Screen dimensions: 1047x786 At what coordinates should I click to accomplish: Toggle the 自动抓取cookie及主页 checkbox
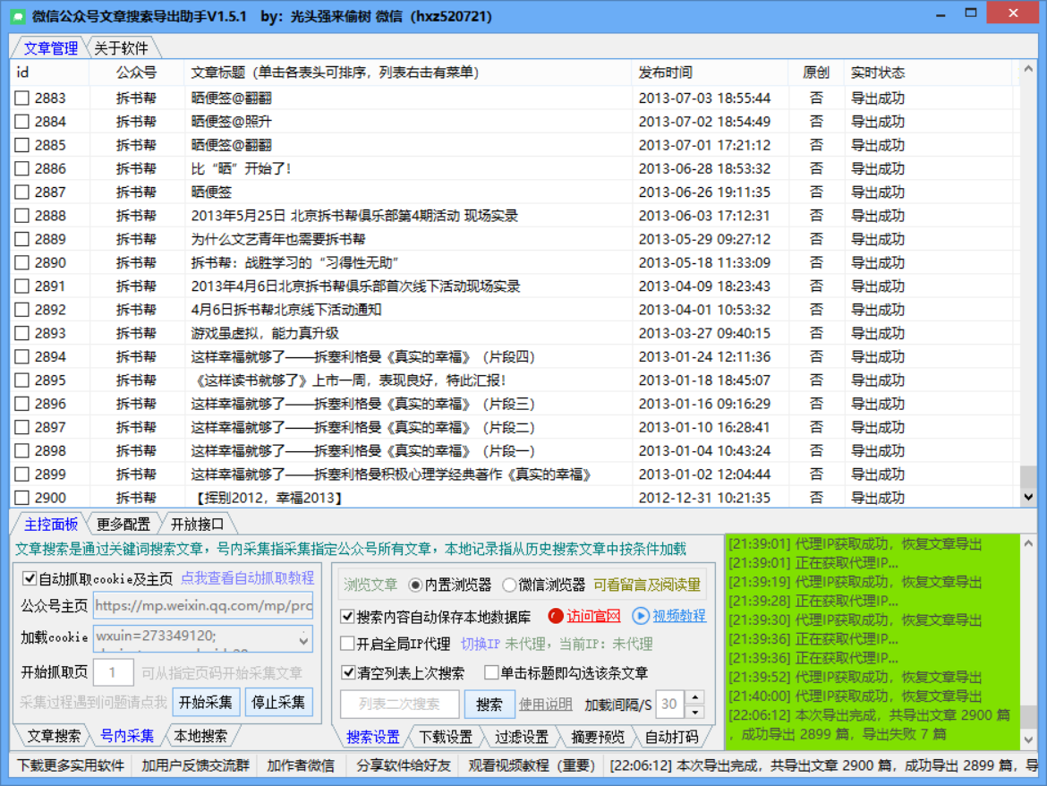pos(30,578)
